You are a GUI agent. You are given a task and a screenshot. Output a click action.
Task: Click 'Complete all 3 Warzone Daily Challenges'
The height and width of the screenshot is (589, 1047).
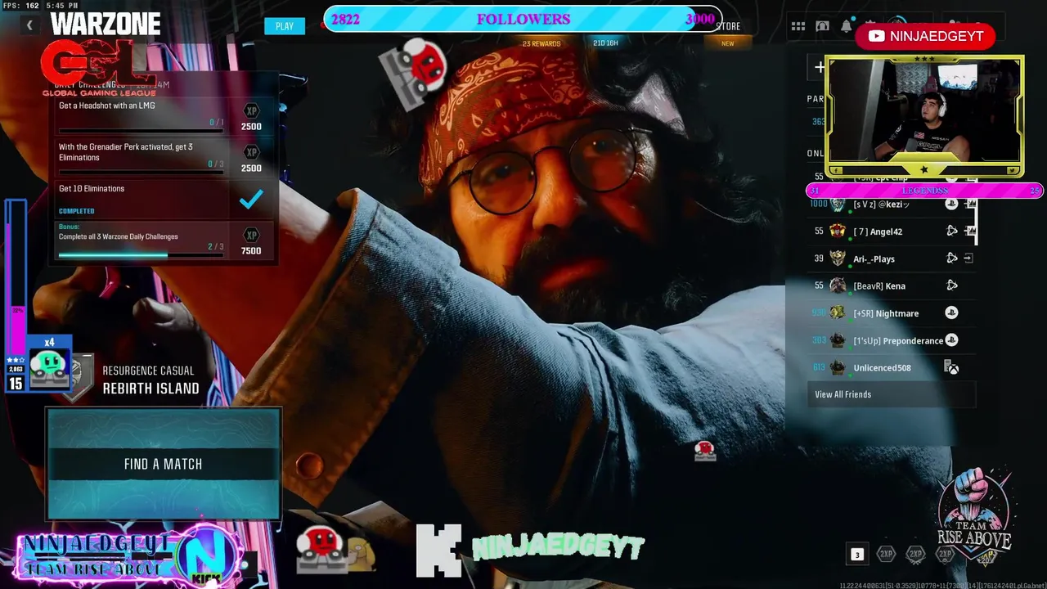tap(165, 241)
